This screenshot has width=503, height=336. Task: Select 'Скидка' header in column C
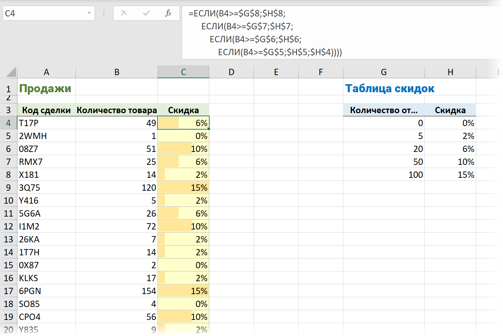[183, 110]
